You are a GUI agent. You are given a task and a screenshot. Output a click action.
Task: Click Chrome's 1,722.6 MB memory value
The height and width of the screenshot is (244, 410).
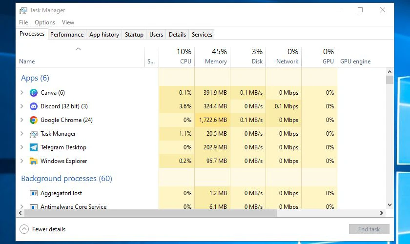tap(213, 120)
